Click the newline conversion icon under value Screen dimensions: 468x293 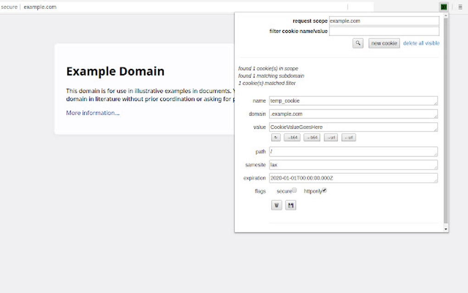coord(276,137)
